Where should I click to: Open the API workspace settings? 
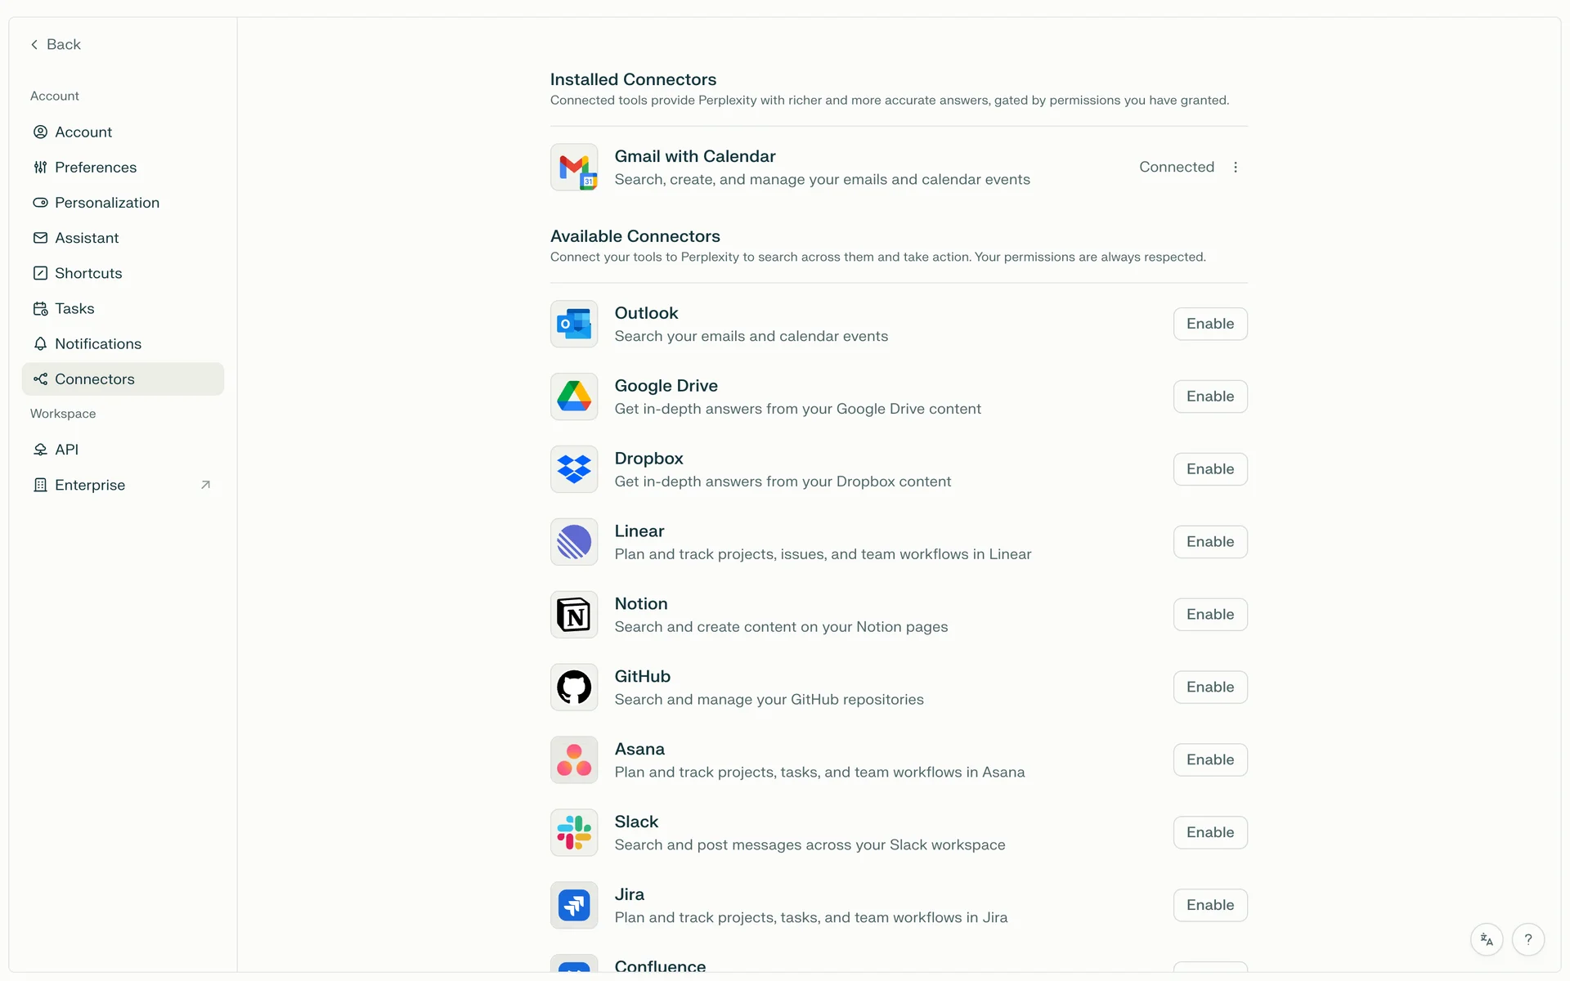pyautogui.click(x=67, y=450)
